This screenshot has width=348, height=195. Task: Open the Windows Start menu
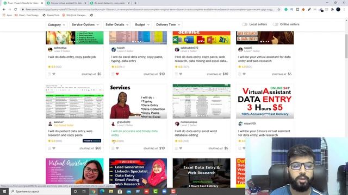pyautogui.click(x=4, y=191)
